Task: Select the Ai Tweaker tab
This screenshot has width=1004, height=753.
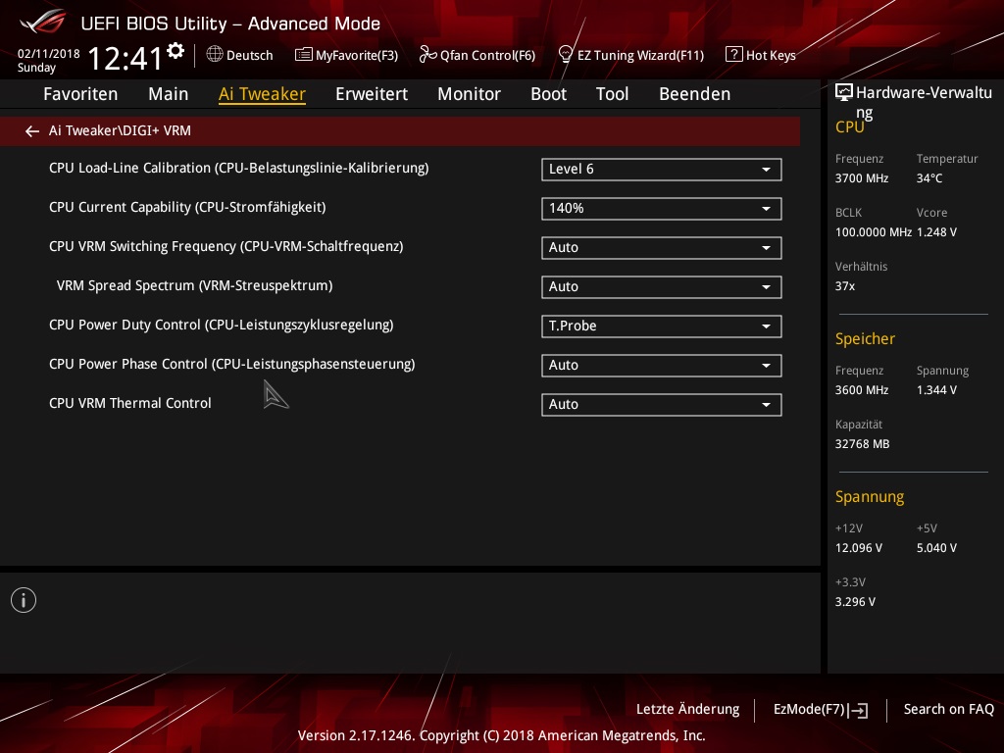Action: [x=262, y=94]
